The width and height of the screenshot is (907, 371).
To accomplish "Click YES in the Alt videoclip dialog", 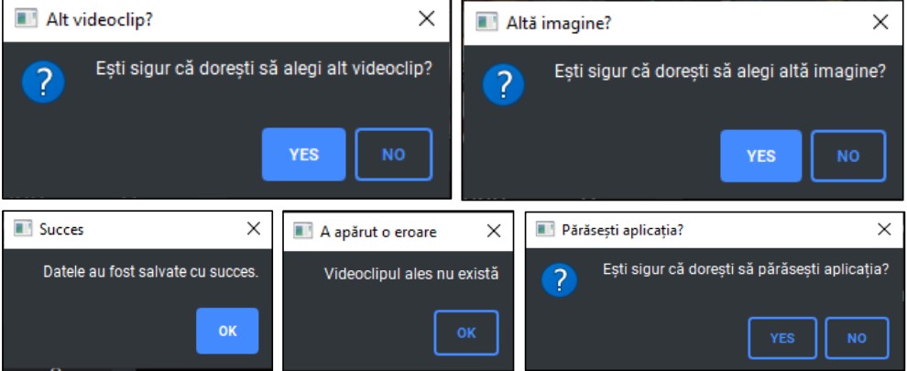I will point(303,155).
